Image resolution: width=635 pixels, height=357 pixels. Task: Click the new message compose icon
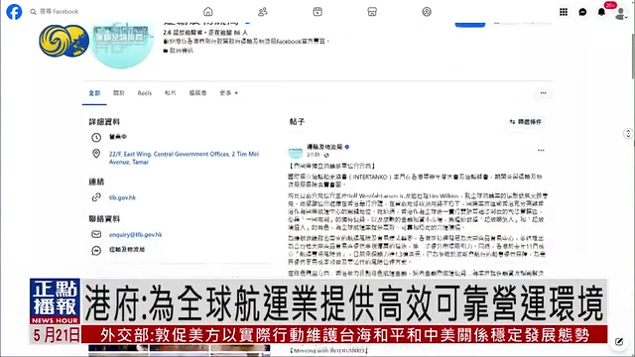(x=618, y=342)
